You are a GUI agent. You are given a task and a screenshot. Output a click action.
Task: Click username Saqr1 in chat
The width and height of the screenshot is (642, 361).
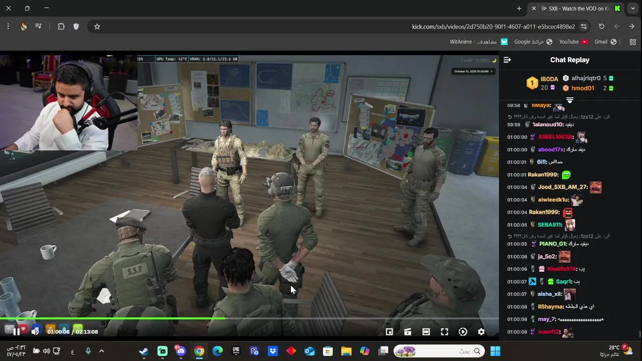coord(564,281)
